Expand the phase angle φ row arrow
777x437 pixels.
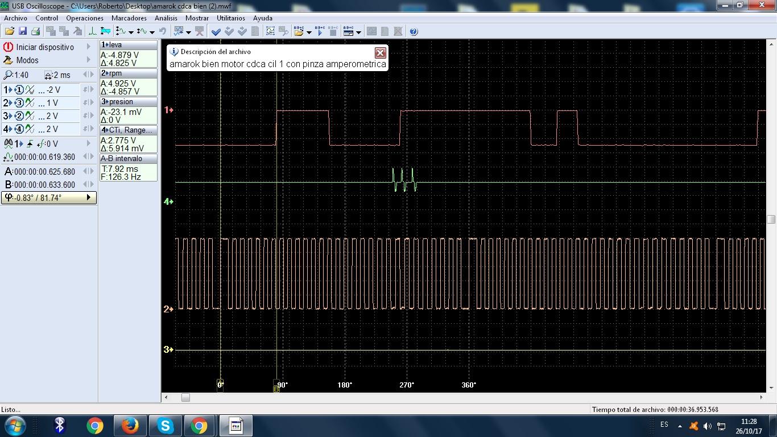click(88, 197)
